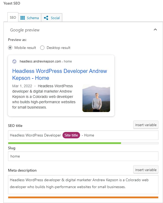The height and width of the screenshot is (203, 163).
Task: Click the globe favicon in the preview
Action: 14,61
